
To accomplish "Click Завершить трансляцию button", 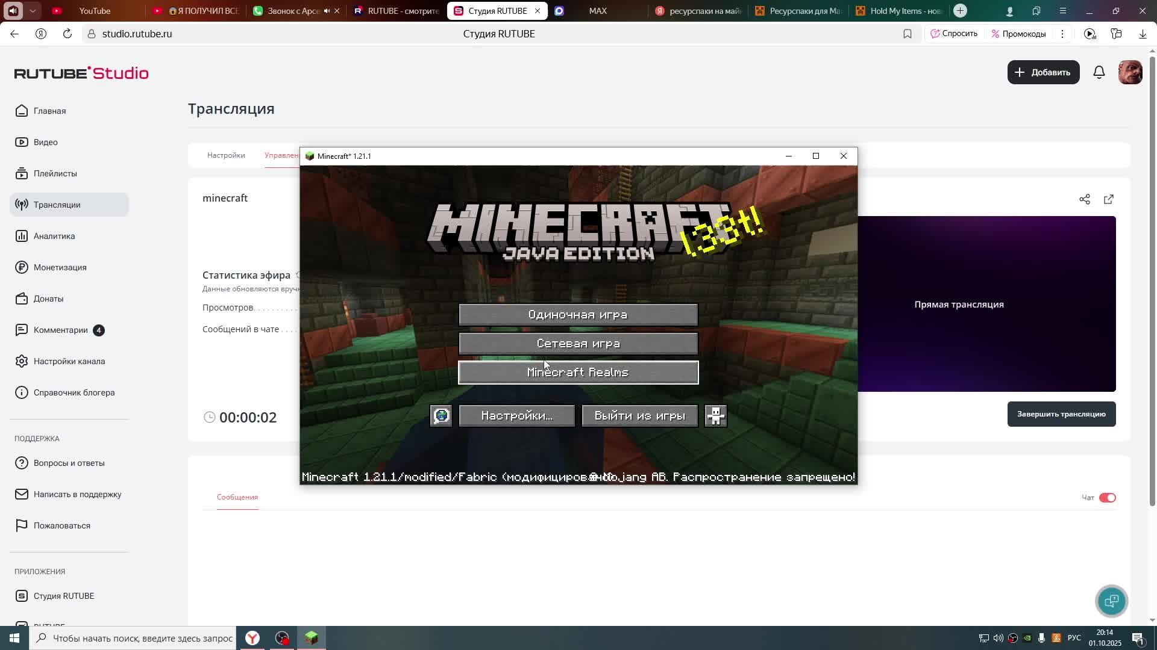I will point(1061,414).
